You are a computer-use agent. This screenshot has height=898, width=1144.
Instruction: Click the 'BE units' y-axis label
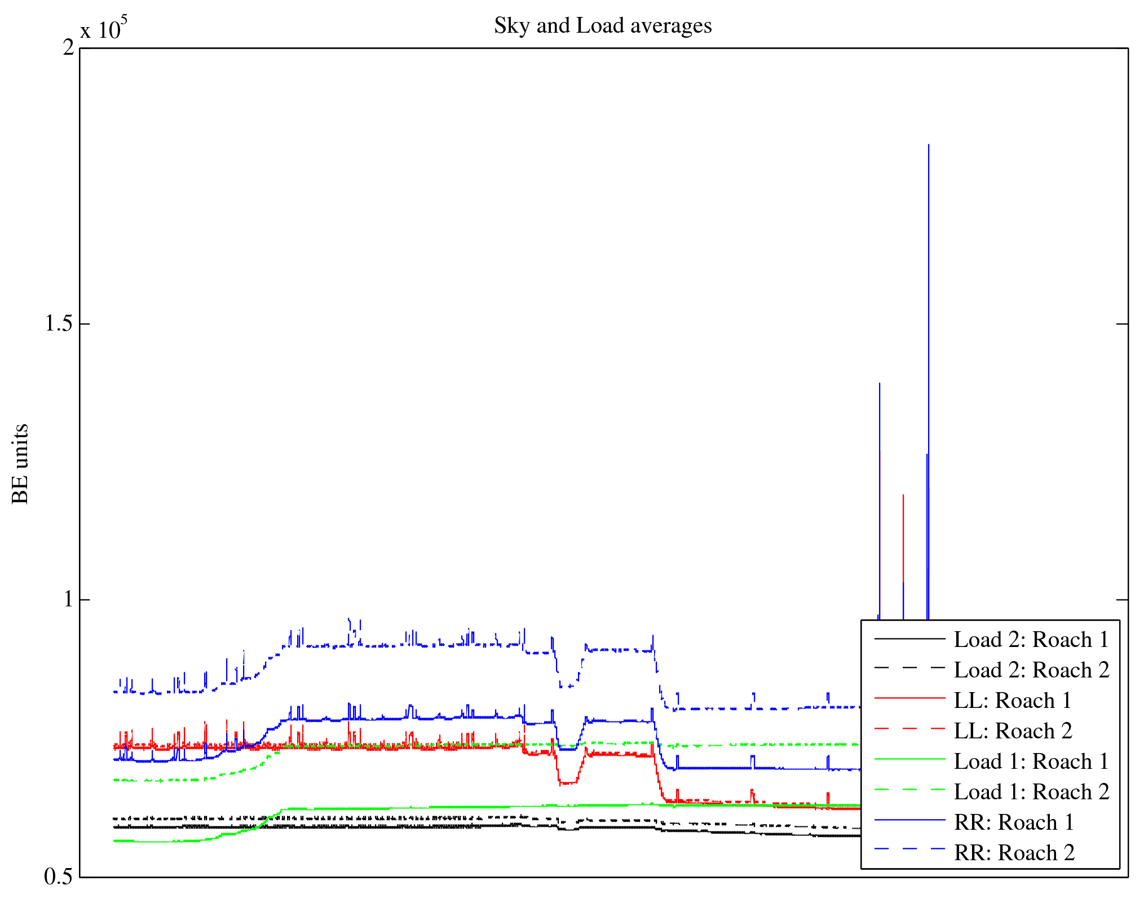pyautogui.click(x=20, y=464)
